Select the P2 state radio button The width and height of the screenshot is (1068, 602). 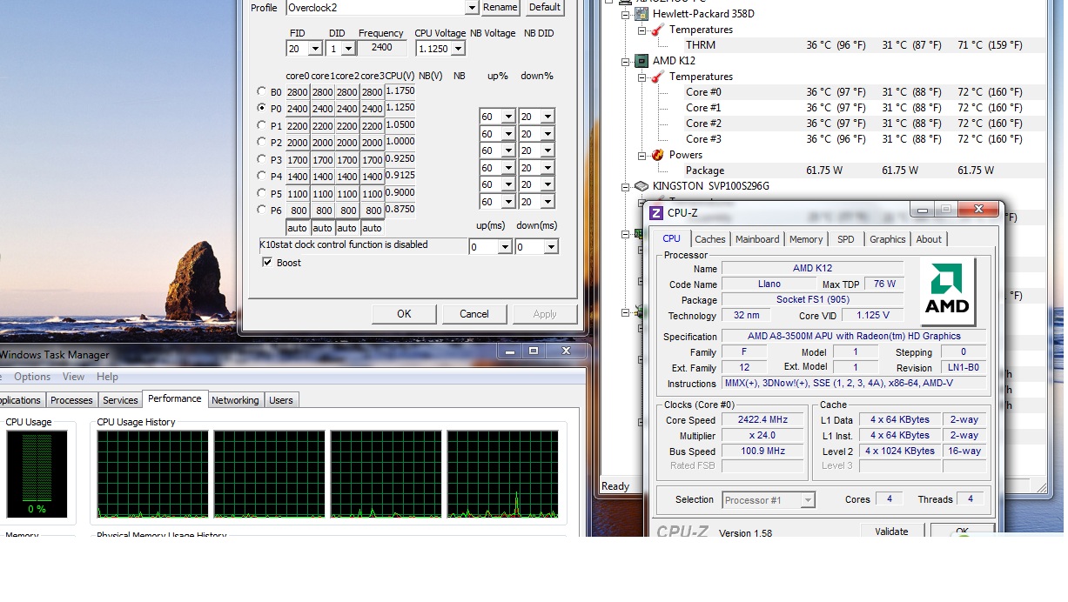tap(262, 142)
